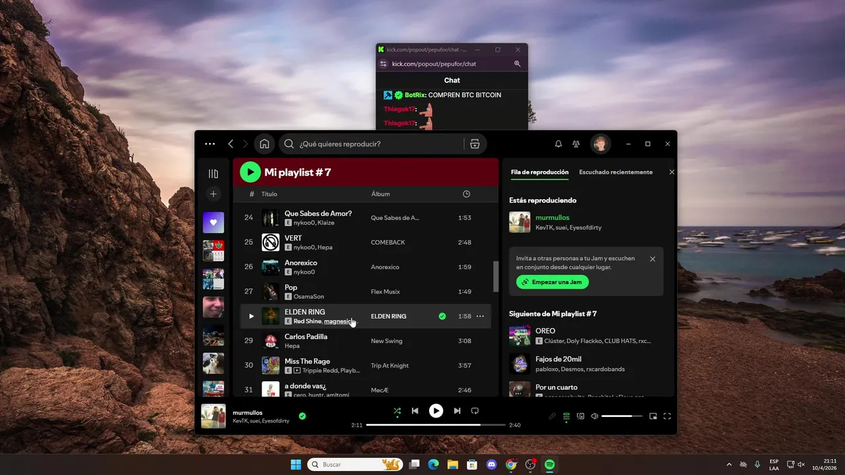Switch to Escuchado recientemente tab

pyautogui.click(x=616, y=172)
